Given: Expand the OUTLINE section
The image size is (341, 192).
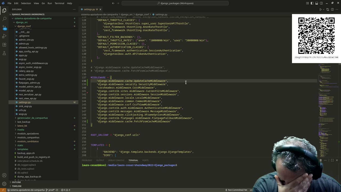Looking at the screenshot, I should (16, 182).
